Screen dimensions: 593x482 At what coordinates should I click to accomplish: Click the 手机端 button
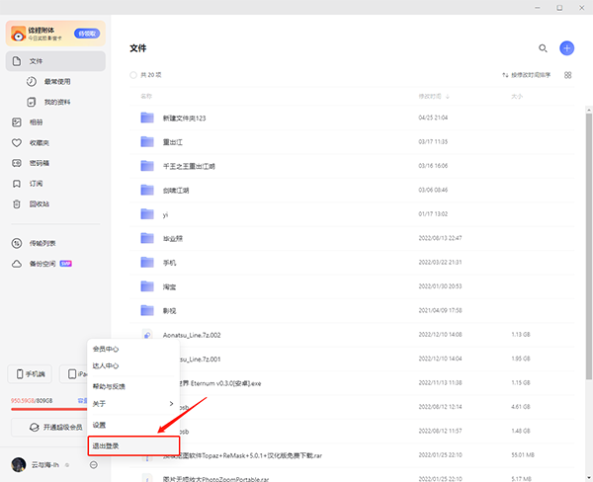coord(30,374)
